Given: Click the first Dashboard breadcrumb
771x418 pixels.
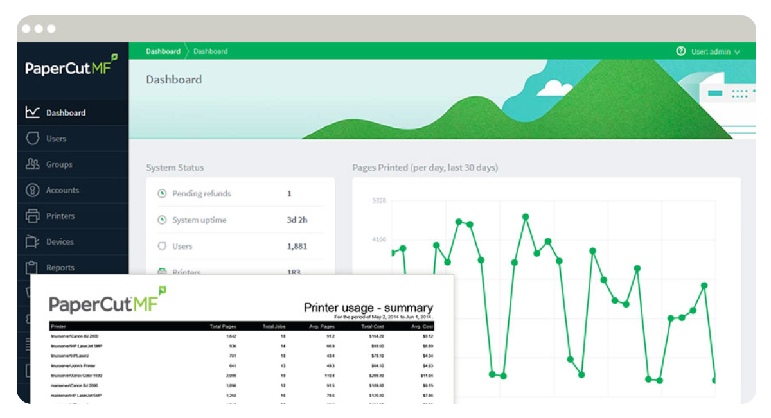Looking at the screenshot, I should (163, 51).
